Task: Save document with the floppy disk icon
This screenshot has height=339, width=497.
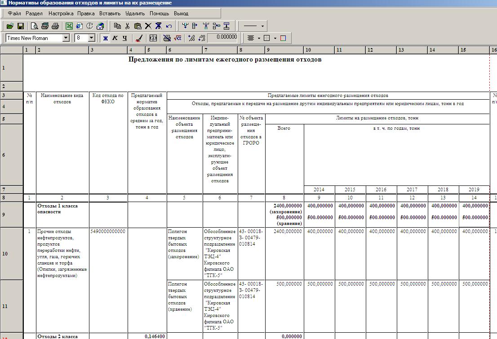Action: (x=21, y=26)
